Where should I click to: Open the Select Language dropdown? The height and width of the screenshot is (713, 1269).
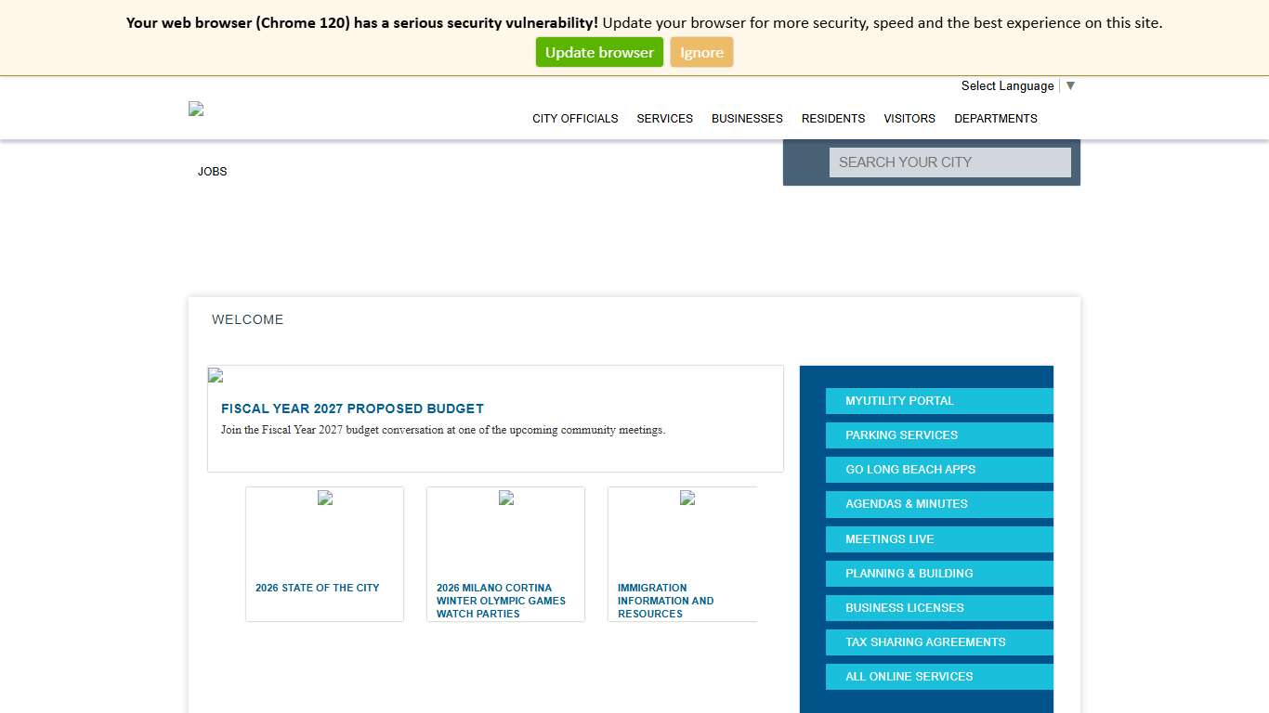[1017, 86]
